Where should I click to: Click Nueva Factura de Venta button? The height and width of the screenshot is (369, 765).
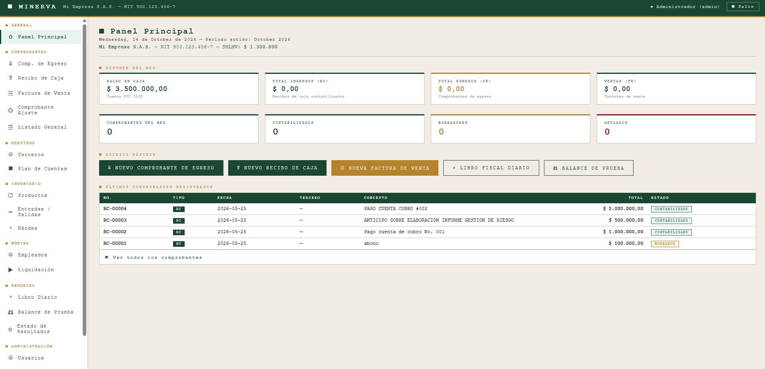pyautogui.click(x=385, y=168)
